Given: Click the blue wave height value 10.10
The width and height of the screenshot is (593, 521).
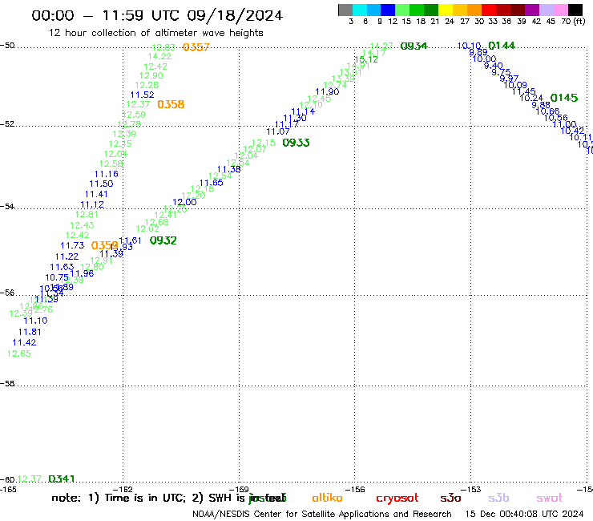Looking at the screenshot, I should pyautogui.click(x=470, y=46).
